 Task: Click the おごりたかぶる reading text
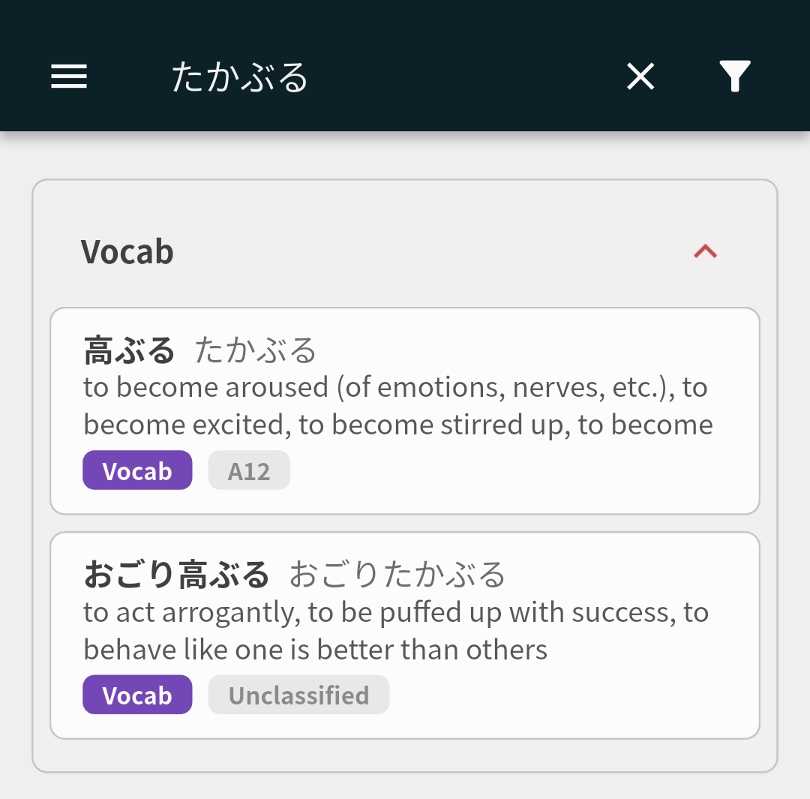pos(397,575)
